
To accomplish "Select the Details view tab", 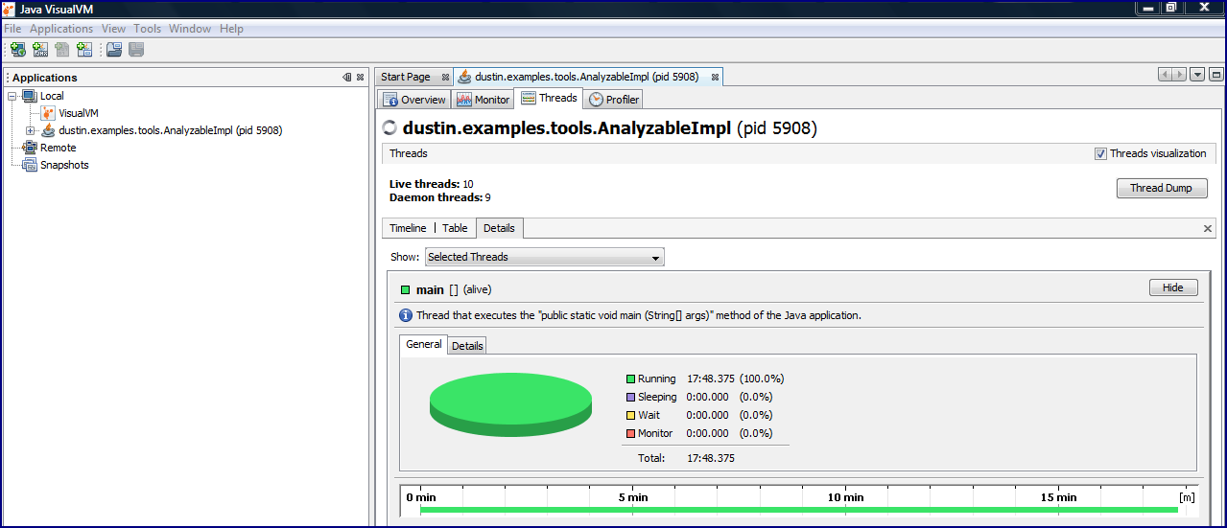I will (499, 228).
